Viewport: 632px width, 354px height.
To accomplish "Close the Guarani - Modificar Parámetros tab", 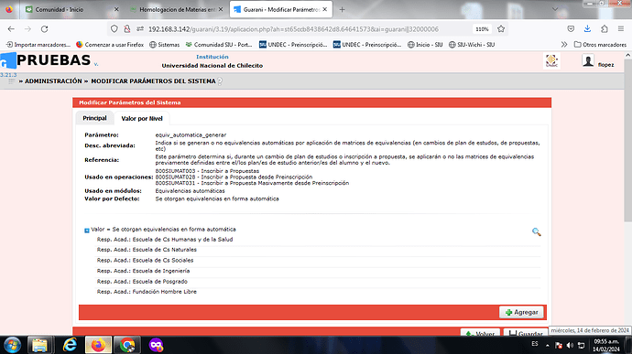I will (325, 9).
